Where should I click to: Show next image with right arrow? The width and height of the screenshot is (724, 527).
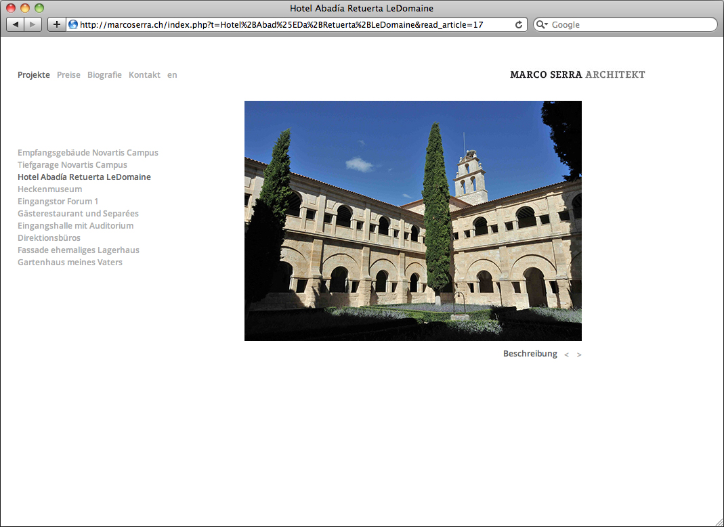[x=579, y=354]
